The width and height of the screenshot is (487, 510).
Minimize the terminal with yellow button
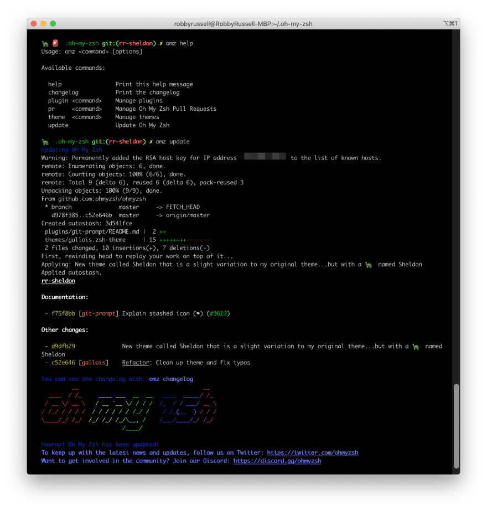coord(43,24)
